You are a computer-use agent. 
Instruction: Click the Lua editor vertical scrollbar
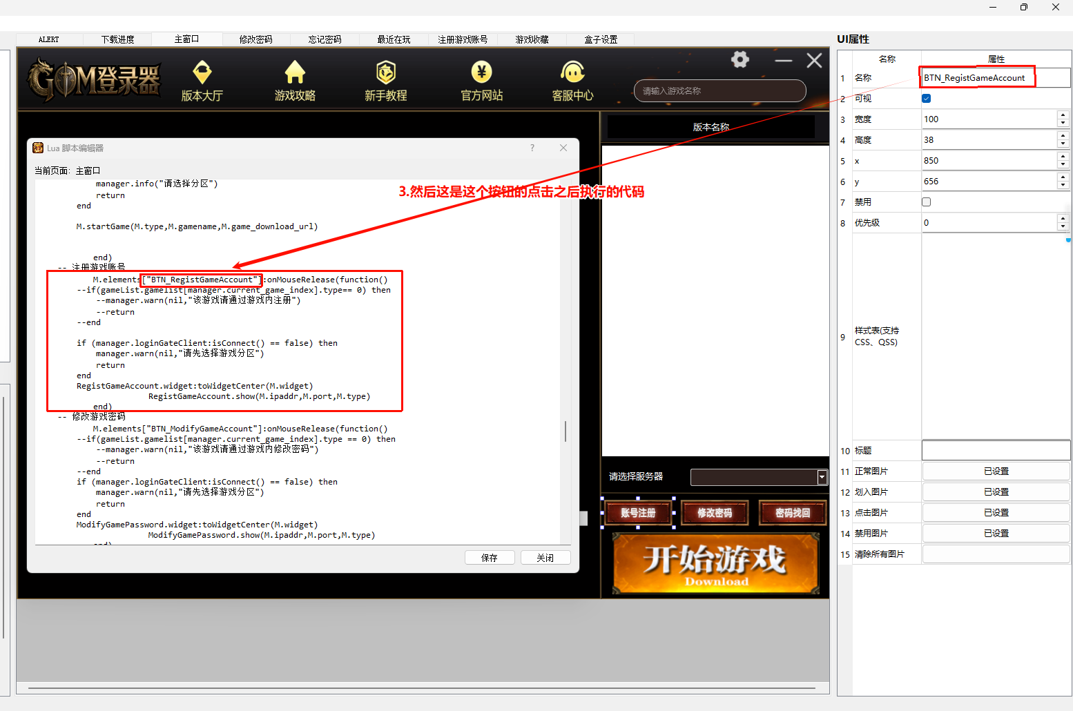click(565, 431)
